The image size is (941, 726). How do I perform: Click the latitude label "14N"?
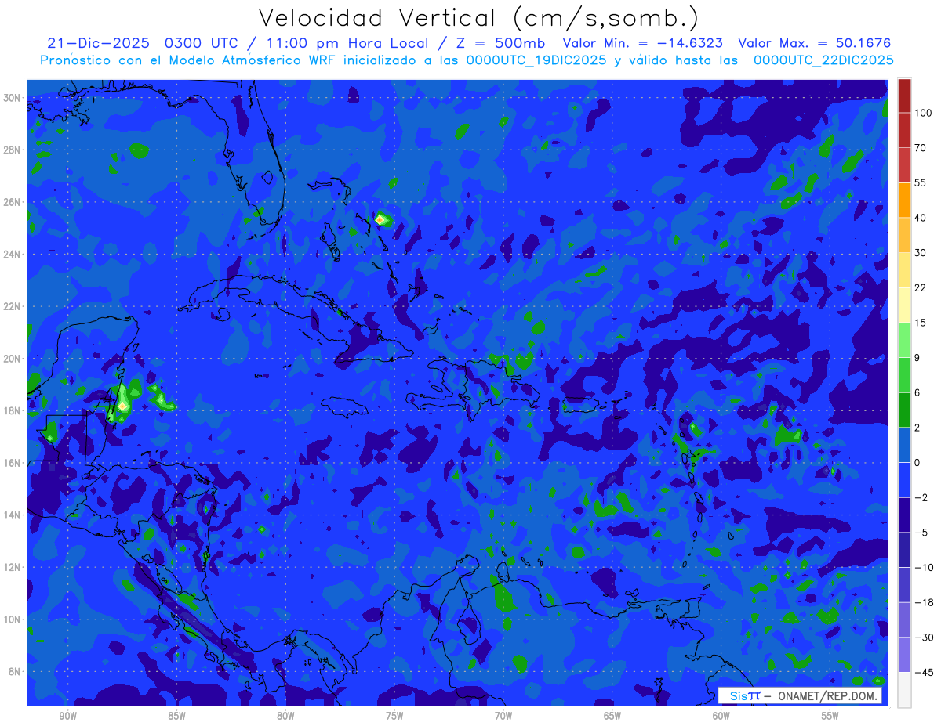[x=13, y=515]
